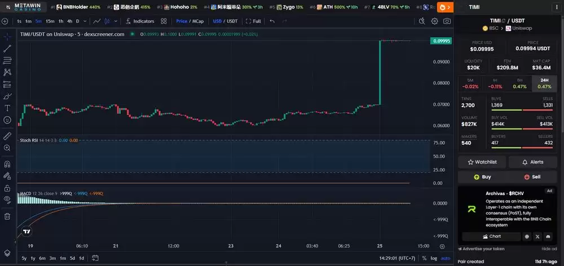The width and height of the screenshot is (564, 266).
Task: Switch chart to Price mode
Action: (182, 21)
